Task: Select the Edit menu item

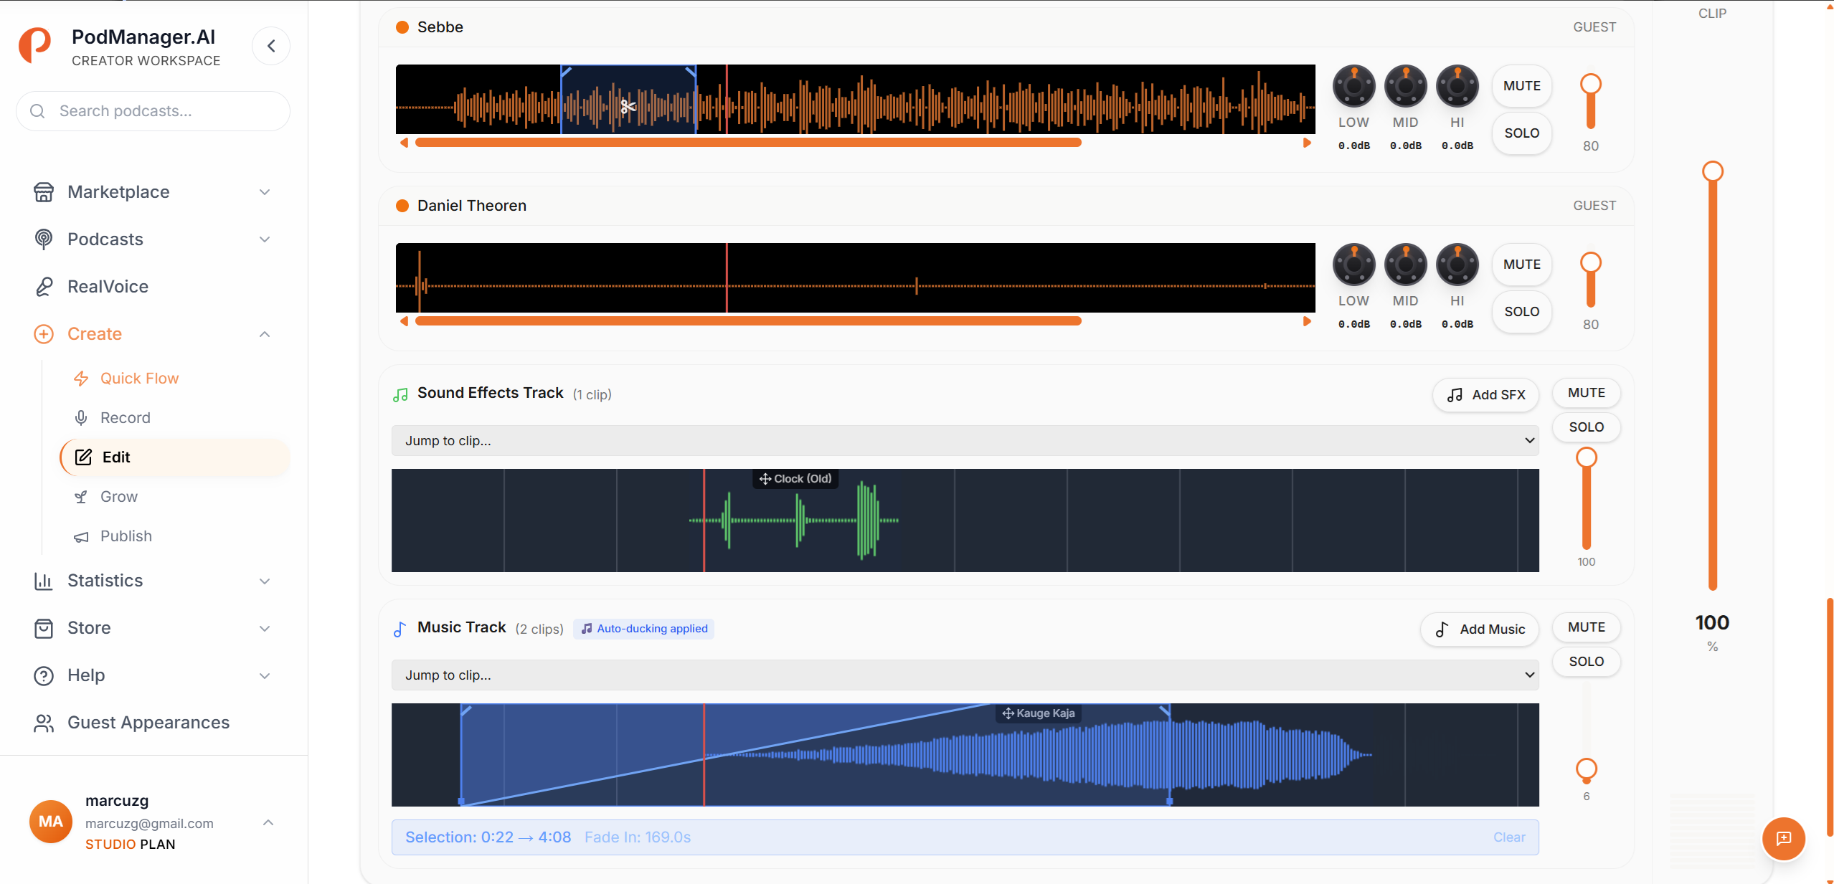Action: click(175, 457)
